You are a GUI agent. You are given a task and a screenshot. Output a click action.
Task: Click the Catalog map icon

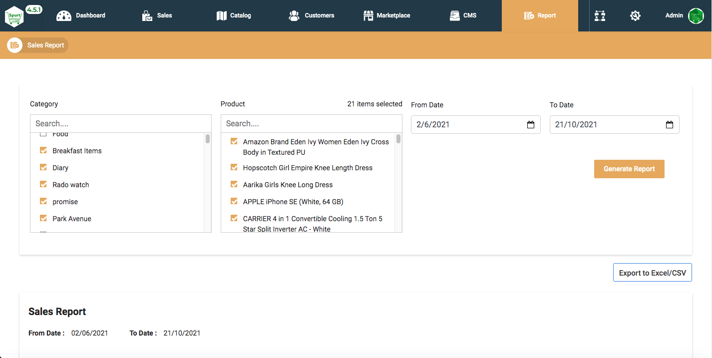tap(221, 15)
